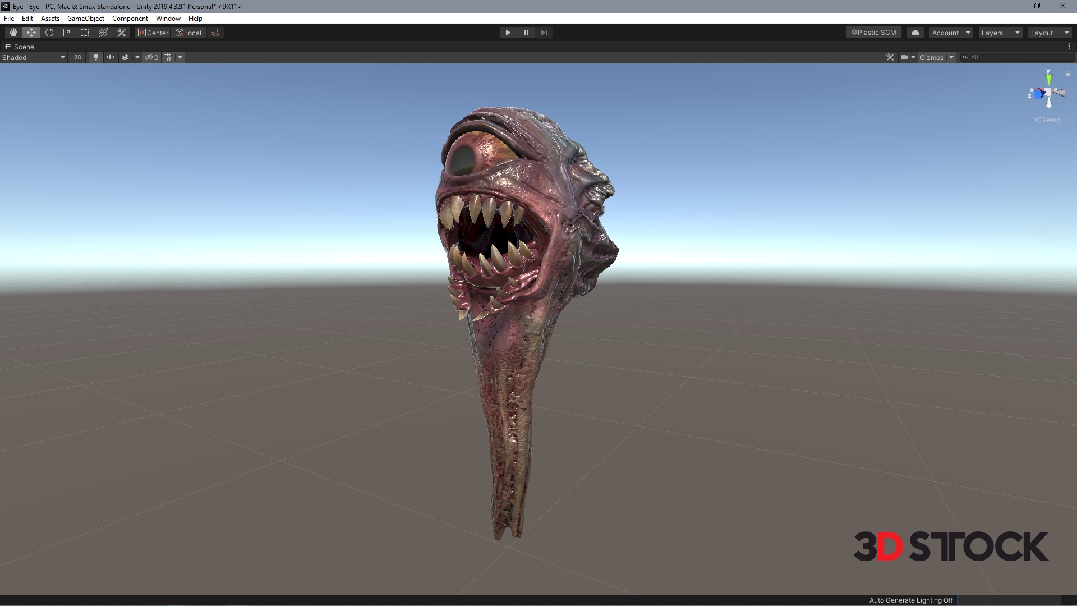Screen dimensions: 1077x606
Task: Select the combined Transform tool
Action: (x=103, y=33)
